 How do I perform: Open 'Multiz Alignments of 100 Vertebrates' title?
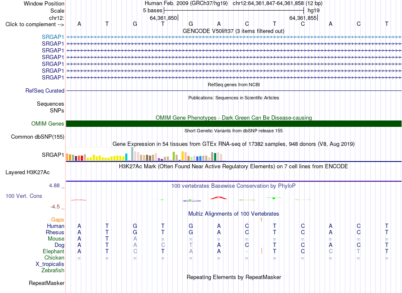(x=234, y=214)
